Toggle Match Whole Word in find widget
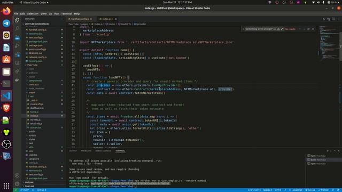This screenshot has width=342, height=192. [278, 29]
